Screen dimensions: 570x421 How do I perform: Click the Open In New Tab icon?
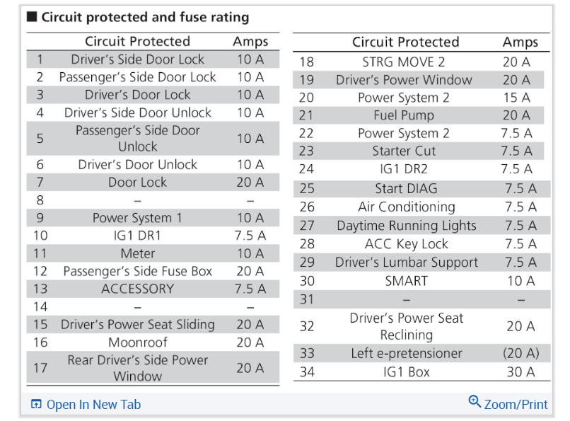coord(36,405)
